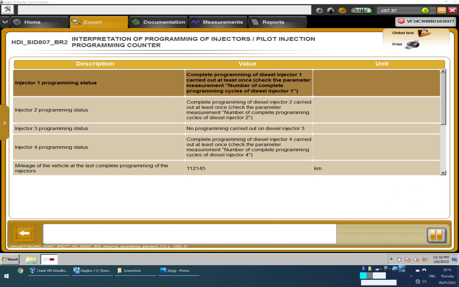
Task: Click the guest tray network warning icon
Action: pyautogui.click(x=425, y=259)
